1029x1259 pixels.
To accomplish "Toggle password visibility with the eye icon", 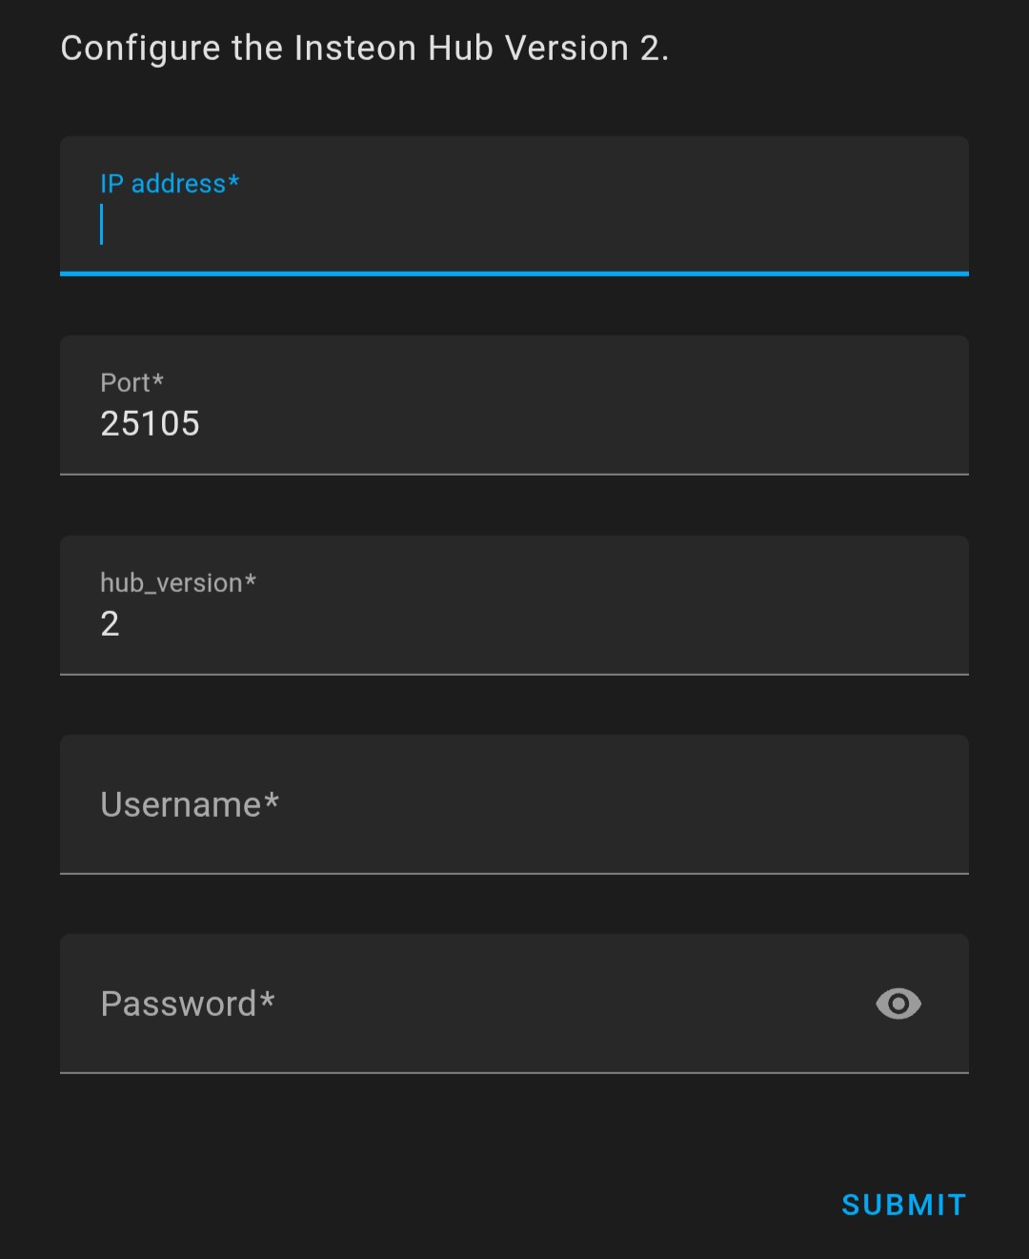I will 898,1004.
